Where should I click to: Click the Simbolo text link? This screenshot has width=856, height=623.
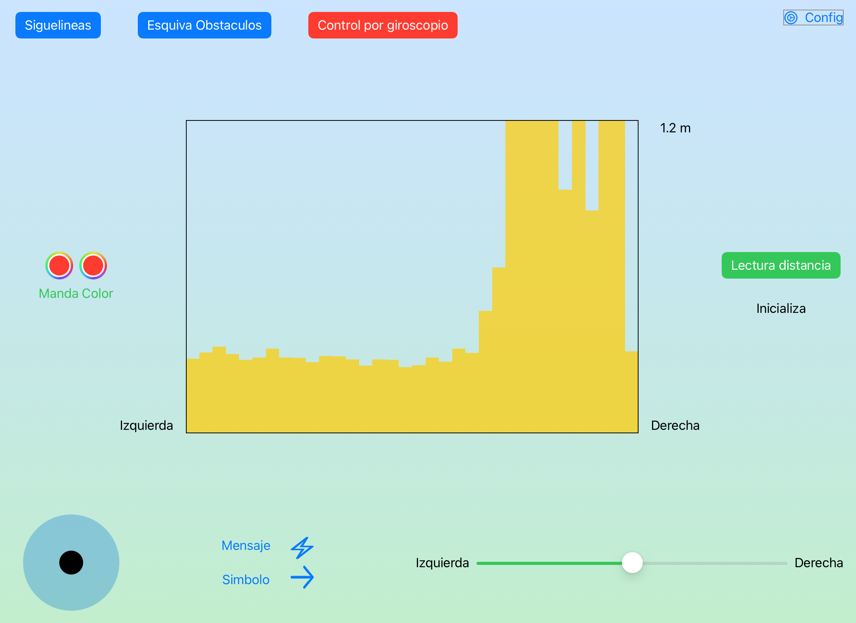(246, 580)
